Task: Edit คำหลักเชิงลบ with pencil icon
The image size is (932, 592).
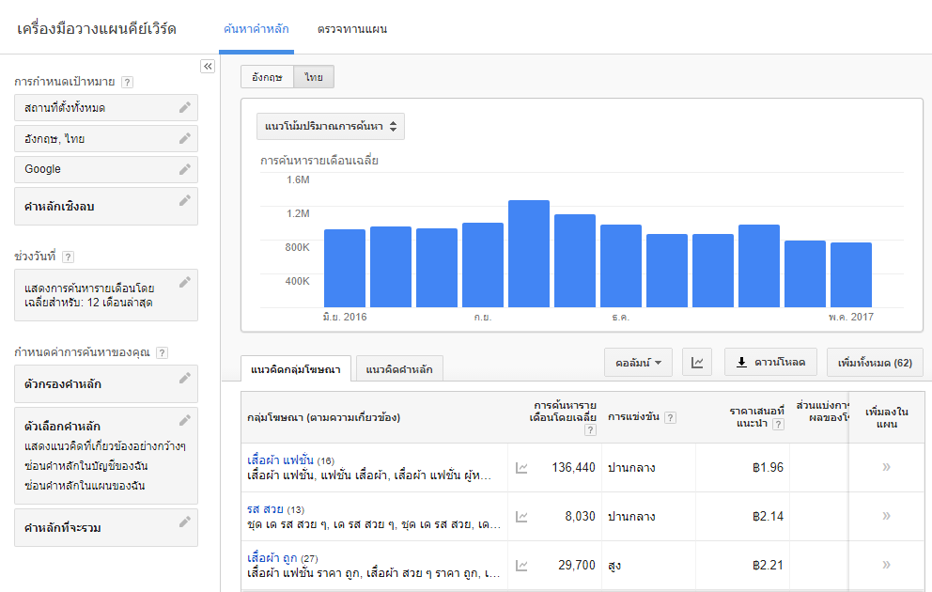Action: tap(185, 200)
